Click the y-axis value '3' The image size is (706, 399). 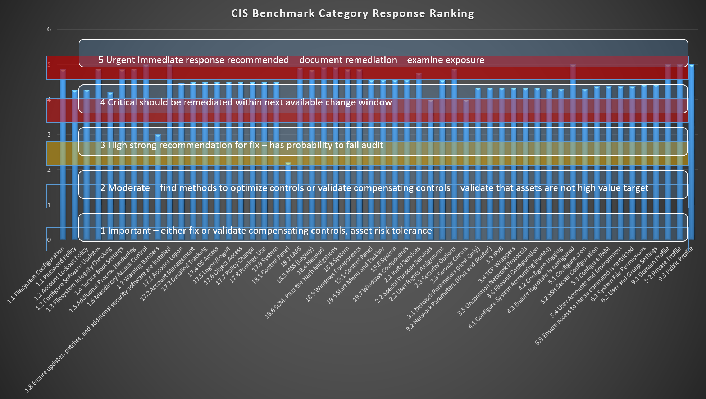49,135
